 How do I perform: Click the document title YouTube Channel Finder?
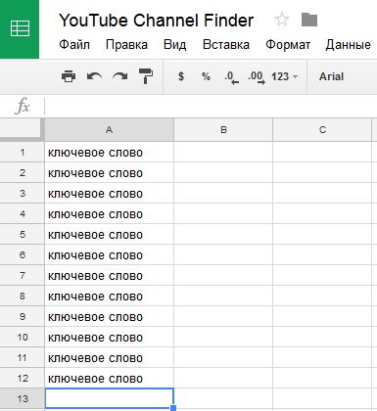[x=156, y=21]
